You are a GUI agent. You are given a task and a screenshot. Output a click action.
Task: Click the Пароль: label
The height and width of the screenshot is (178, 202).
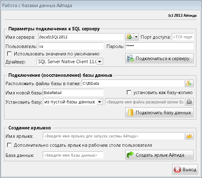click(x=115, y=46)
